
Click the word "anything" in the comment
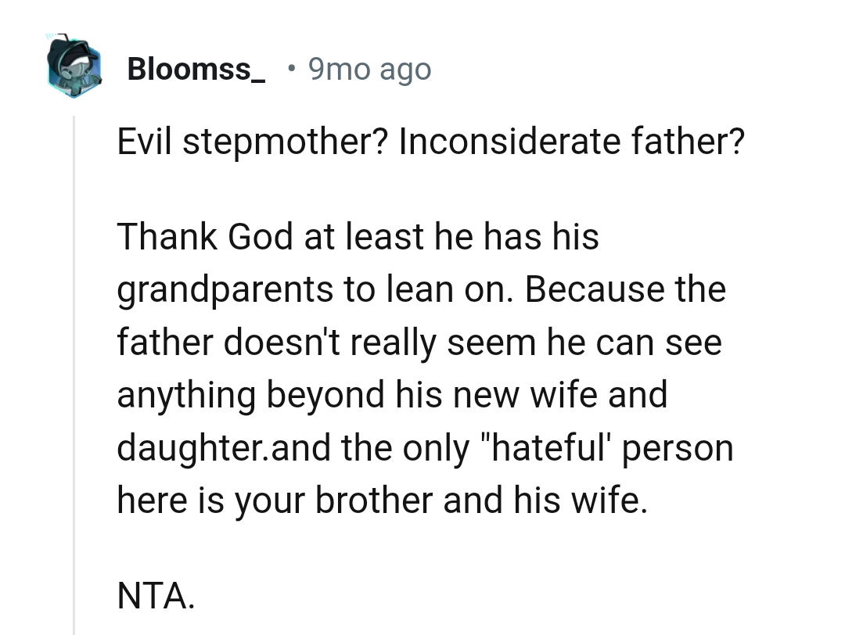186,396
